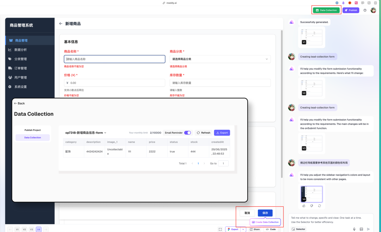Viewport: 381px width, 232px height.
Task: Open the V3 preview thumbnail in chat
Action: 312,144
